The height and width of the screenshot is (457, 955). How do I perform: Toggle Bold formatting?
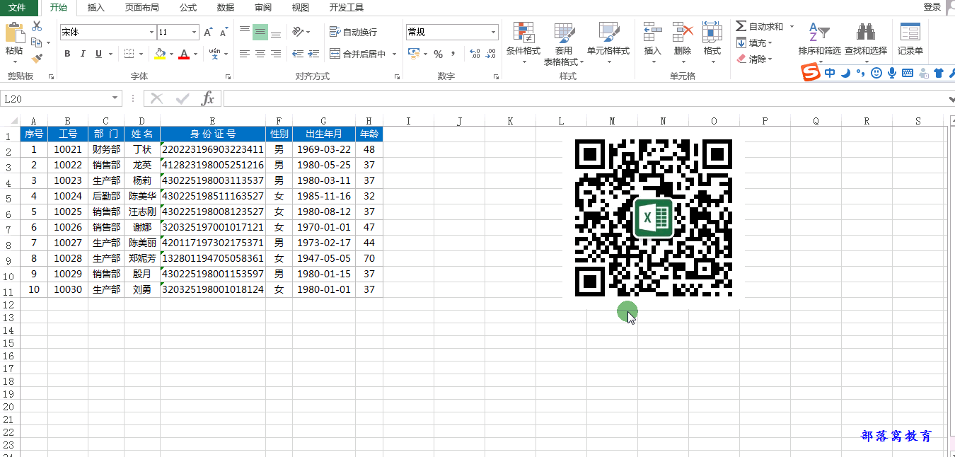[x=67, y=54]
